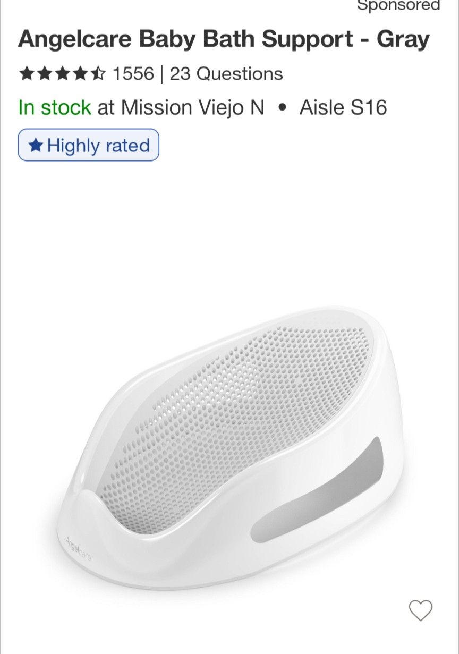Select the Mission Viejo N store

(192, 108)
